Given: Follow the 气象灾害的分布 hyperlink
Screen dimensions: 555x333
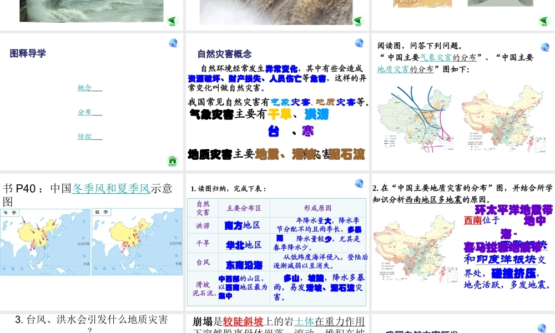Looking at the screenshot, I should (x=448, y=57).
